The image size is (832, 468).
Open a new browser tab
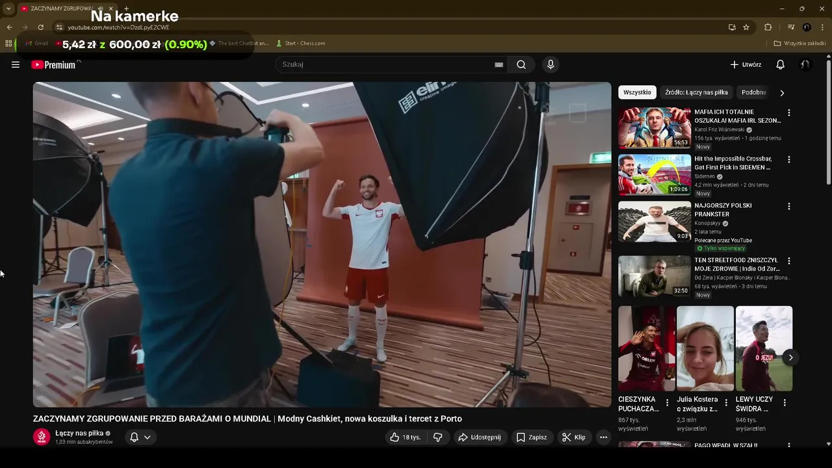click(126, 8)
